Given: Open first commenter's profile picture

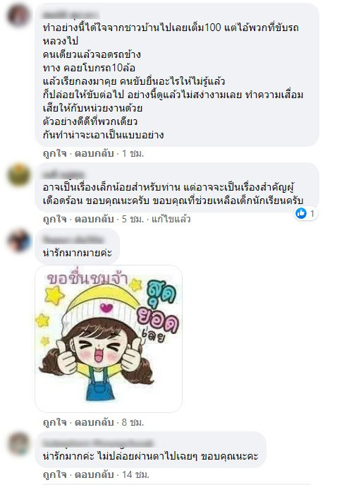Looking at the screenshot, I should pyautogui.click(x=18, y=16).
